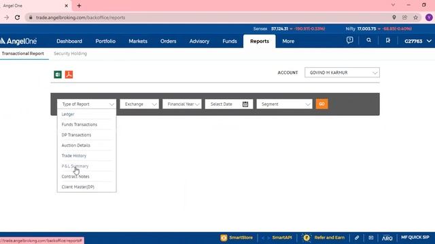This screenshot has width=435, height=244.
Task: Select P&L Summary report type
Action: (86, 166)
